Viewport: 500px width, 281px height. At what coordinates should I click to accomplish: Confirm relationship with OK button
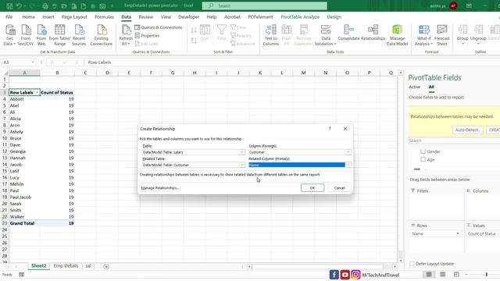point(312,188)
